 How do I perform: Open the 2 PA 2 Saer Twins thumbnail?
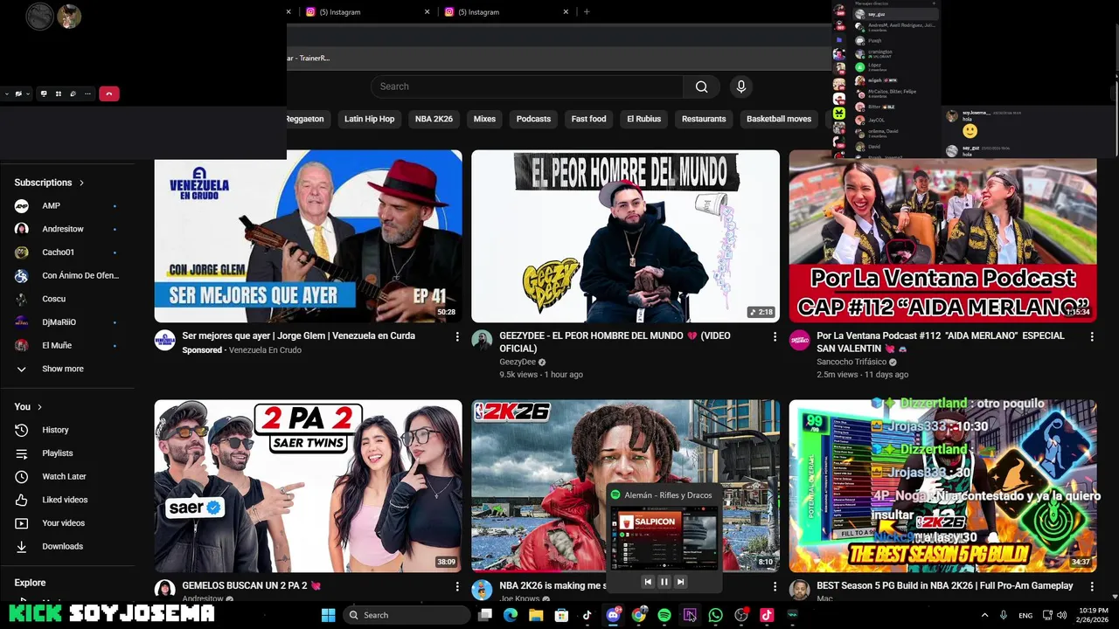[x=308, y=486]
